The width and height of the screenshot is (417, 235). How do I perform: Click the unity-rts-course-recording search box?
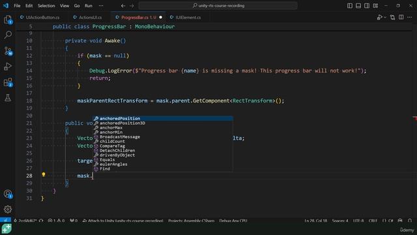pos(218,6)
